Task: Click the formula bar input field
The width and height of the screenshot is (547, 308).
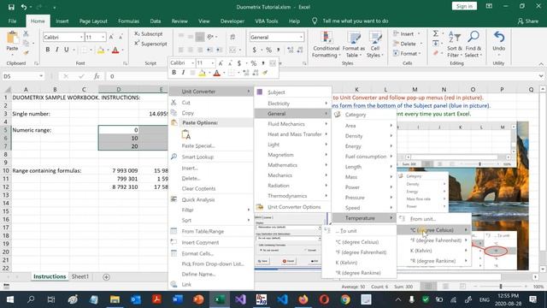Action: (x=321, y=76)
